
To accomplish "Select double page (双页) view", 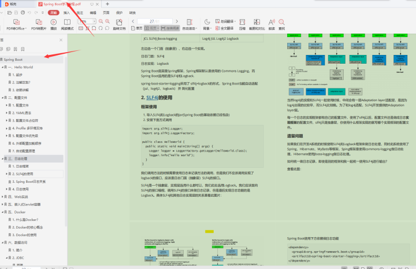I will point(151,28).
